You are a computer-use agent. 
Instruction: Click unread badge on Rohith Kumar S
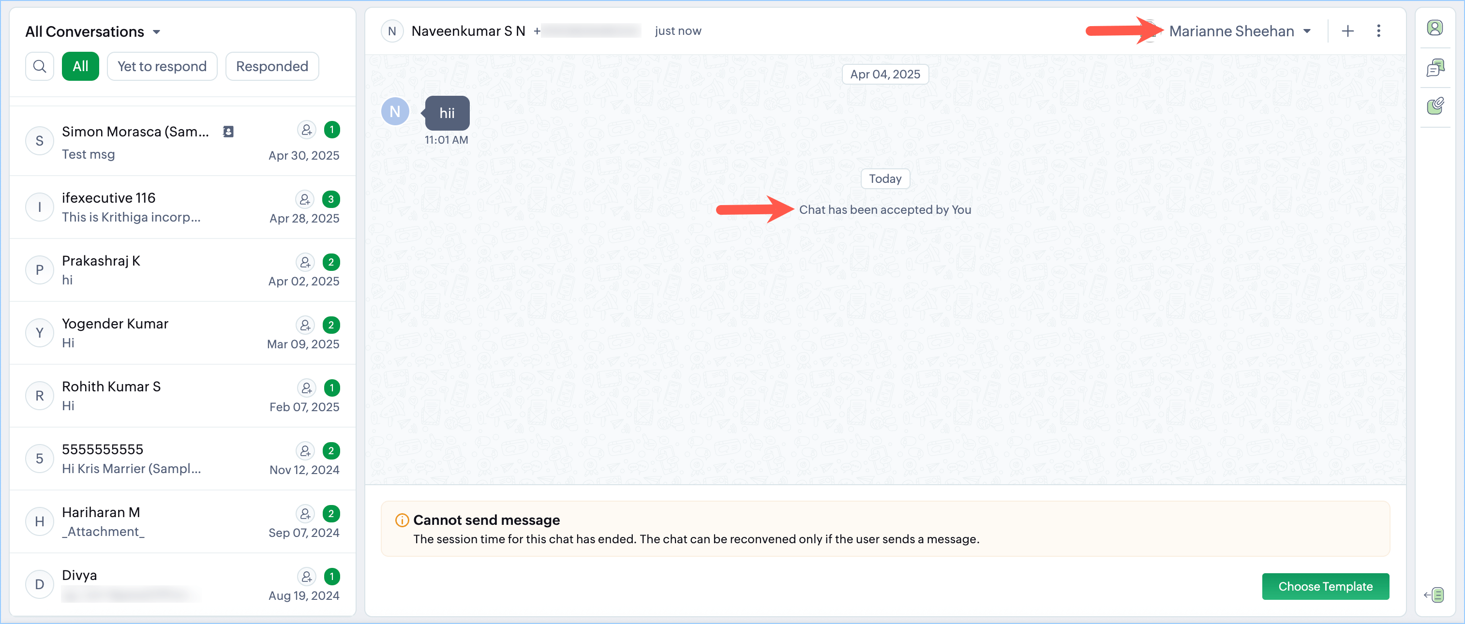pyautogui.click(x=331, y=388)
